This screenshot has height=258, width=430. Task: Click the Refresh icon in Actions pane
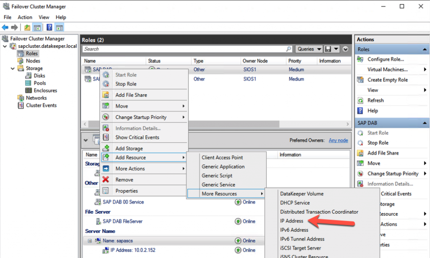coord(360,101)
